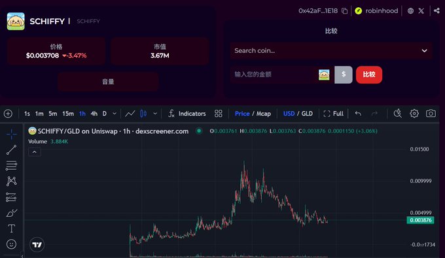Select the 1s timeframe

[27, 114]
